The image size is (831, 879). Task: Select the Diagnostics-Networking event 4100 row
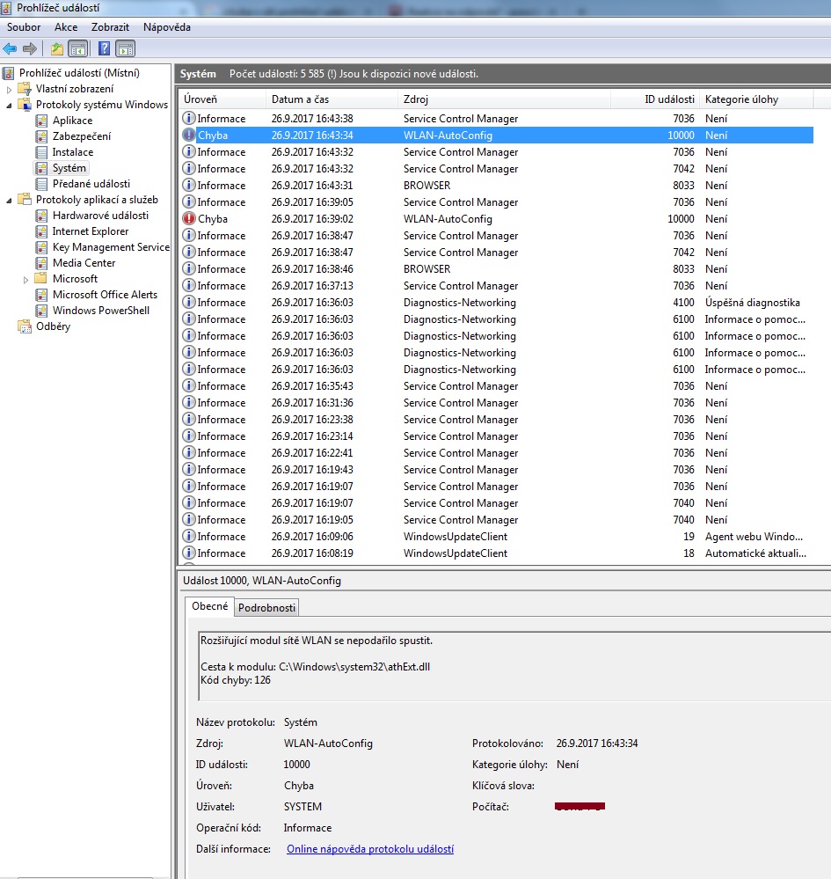(459, 303)
